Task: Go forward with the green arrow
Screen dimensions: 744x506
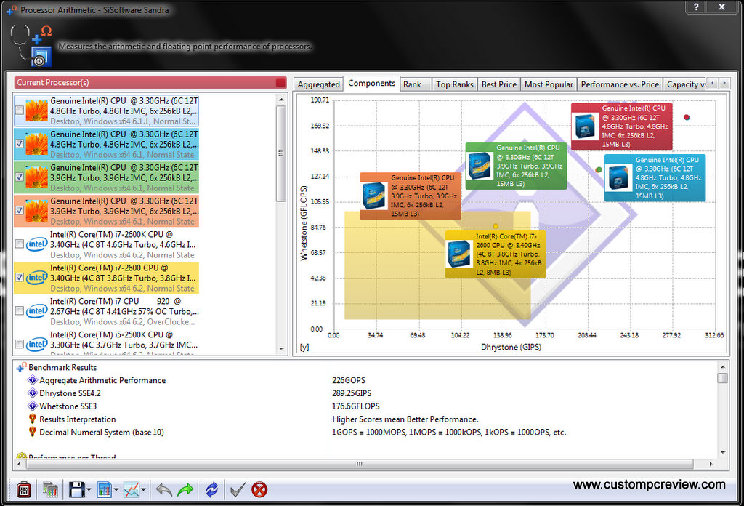Action: [x=185, y=489]
